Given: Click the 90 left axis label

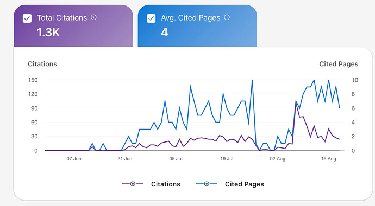Looking at the screenshot, I should (34, 108).
